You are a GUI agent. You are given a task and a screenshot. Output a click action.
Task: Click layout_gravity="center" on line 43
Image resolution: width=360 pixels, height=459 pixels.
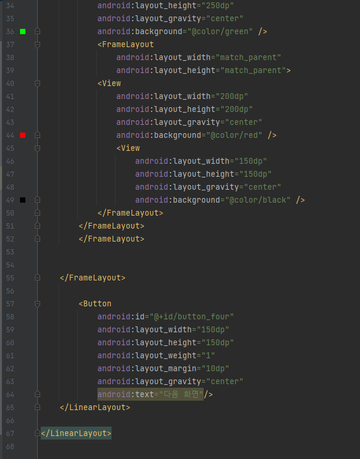(x=189, y=122)
